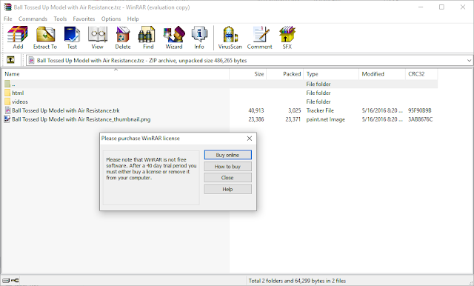Click CRC32 value 95F90B9B

click(420, 110)
